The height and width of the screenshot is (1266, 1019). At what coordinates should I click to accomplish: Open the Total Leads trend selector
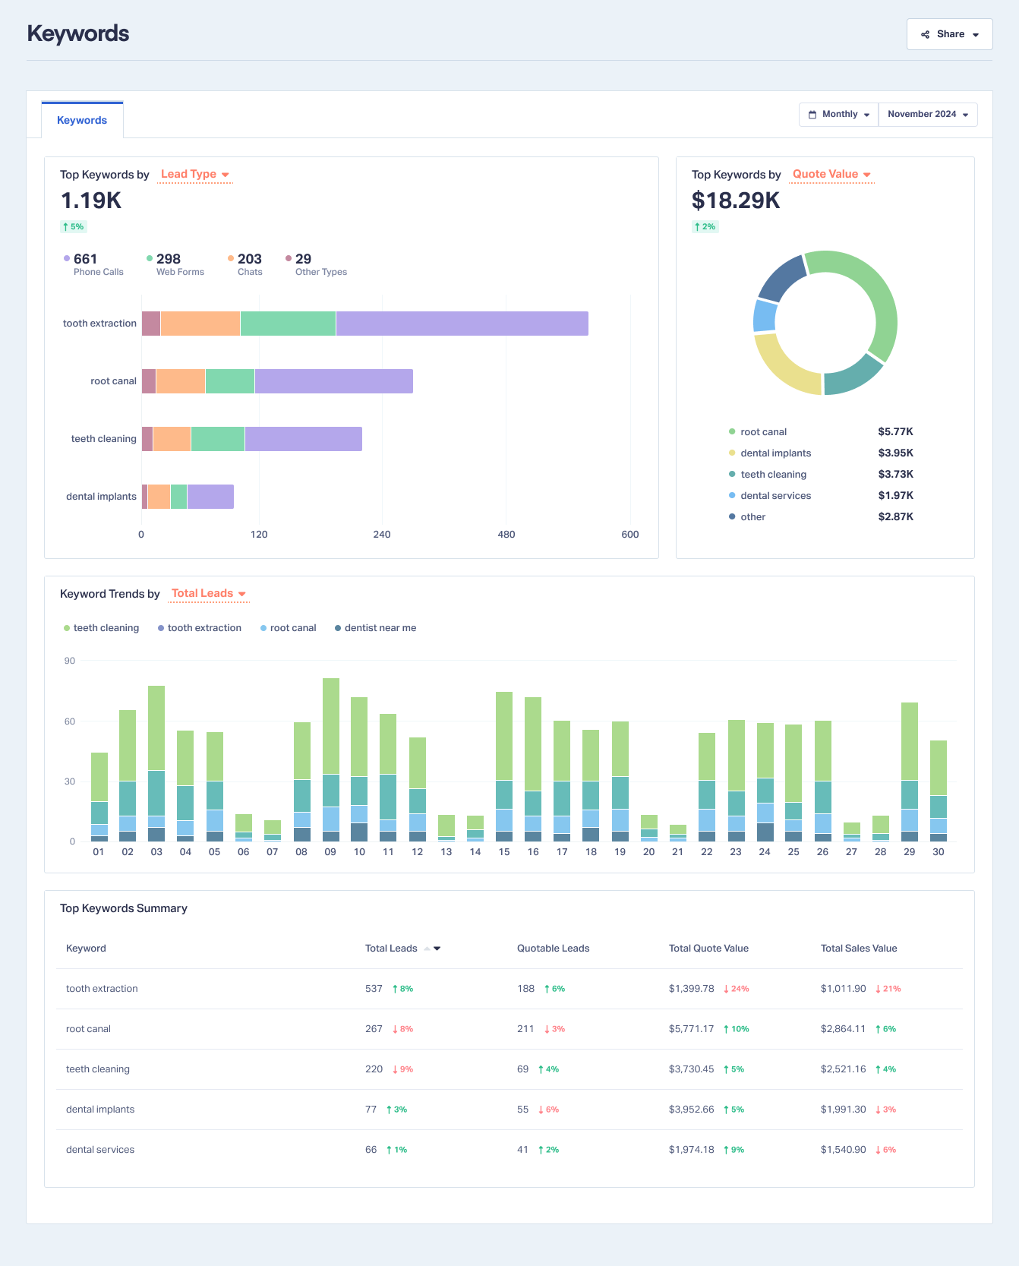coord(208,594)
